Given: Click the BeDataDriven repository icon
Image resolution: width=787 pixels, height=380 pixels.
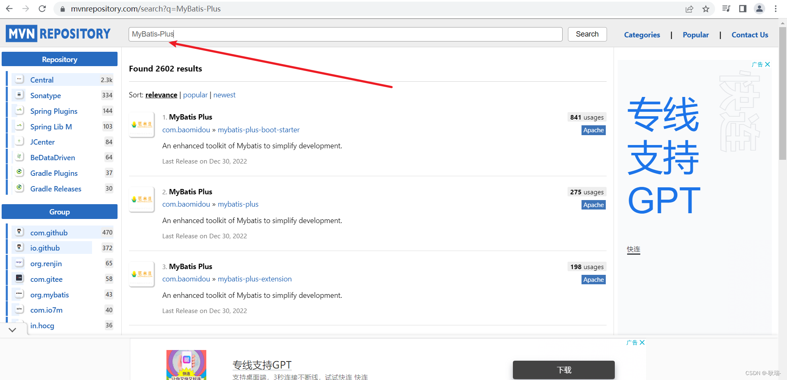Looking at the screenshot, I should click(x=19, y=157).
